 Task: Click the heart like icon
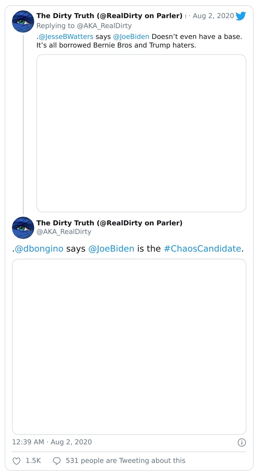pyautogui.click(x=17, y=461)
